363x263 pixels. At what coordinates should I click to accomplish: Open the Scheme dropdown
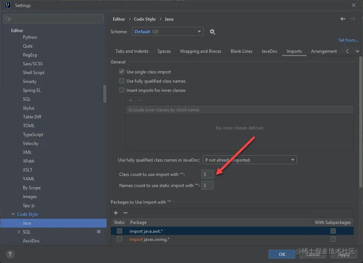click(x=167, y=31)
